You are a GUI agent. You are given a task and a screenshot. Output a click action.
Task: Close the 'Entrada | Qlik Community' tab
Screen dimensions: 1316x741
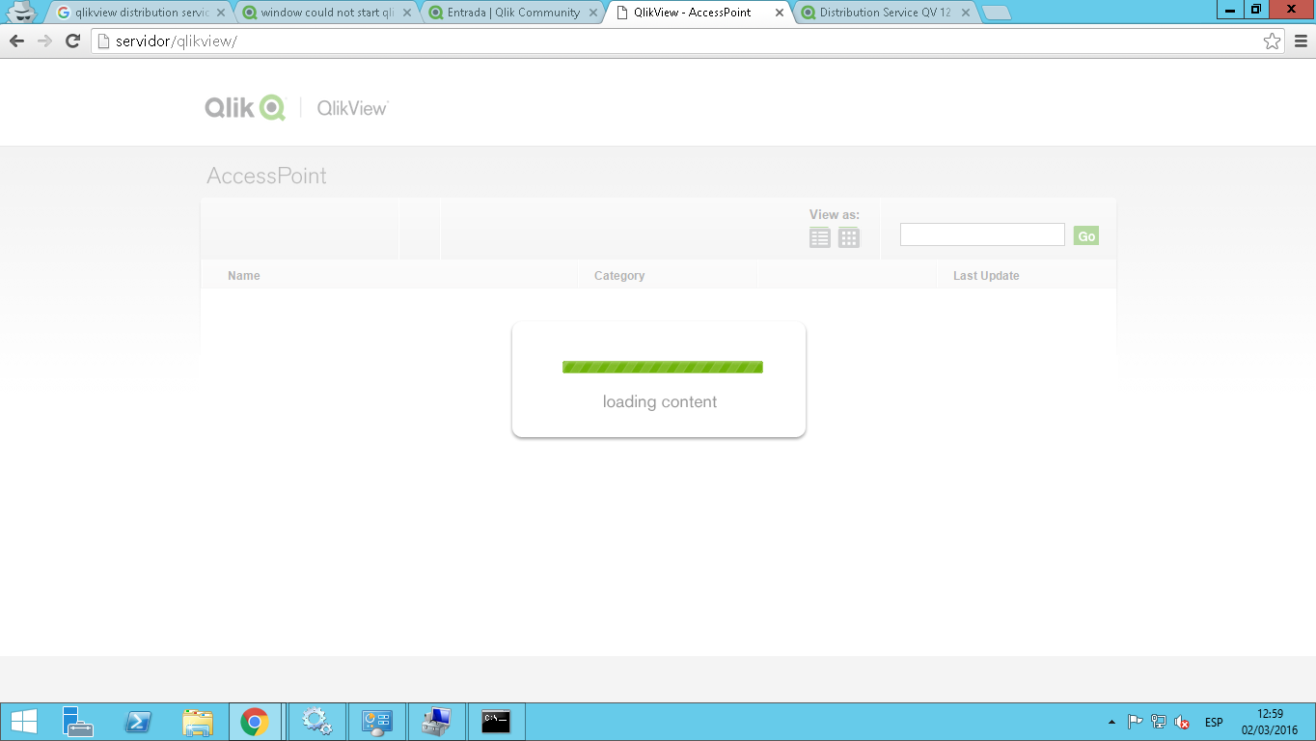click(593, 14)
